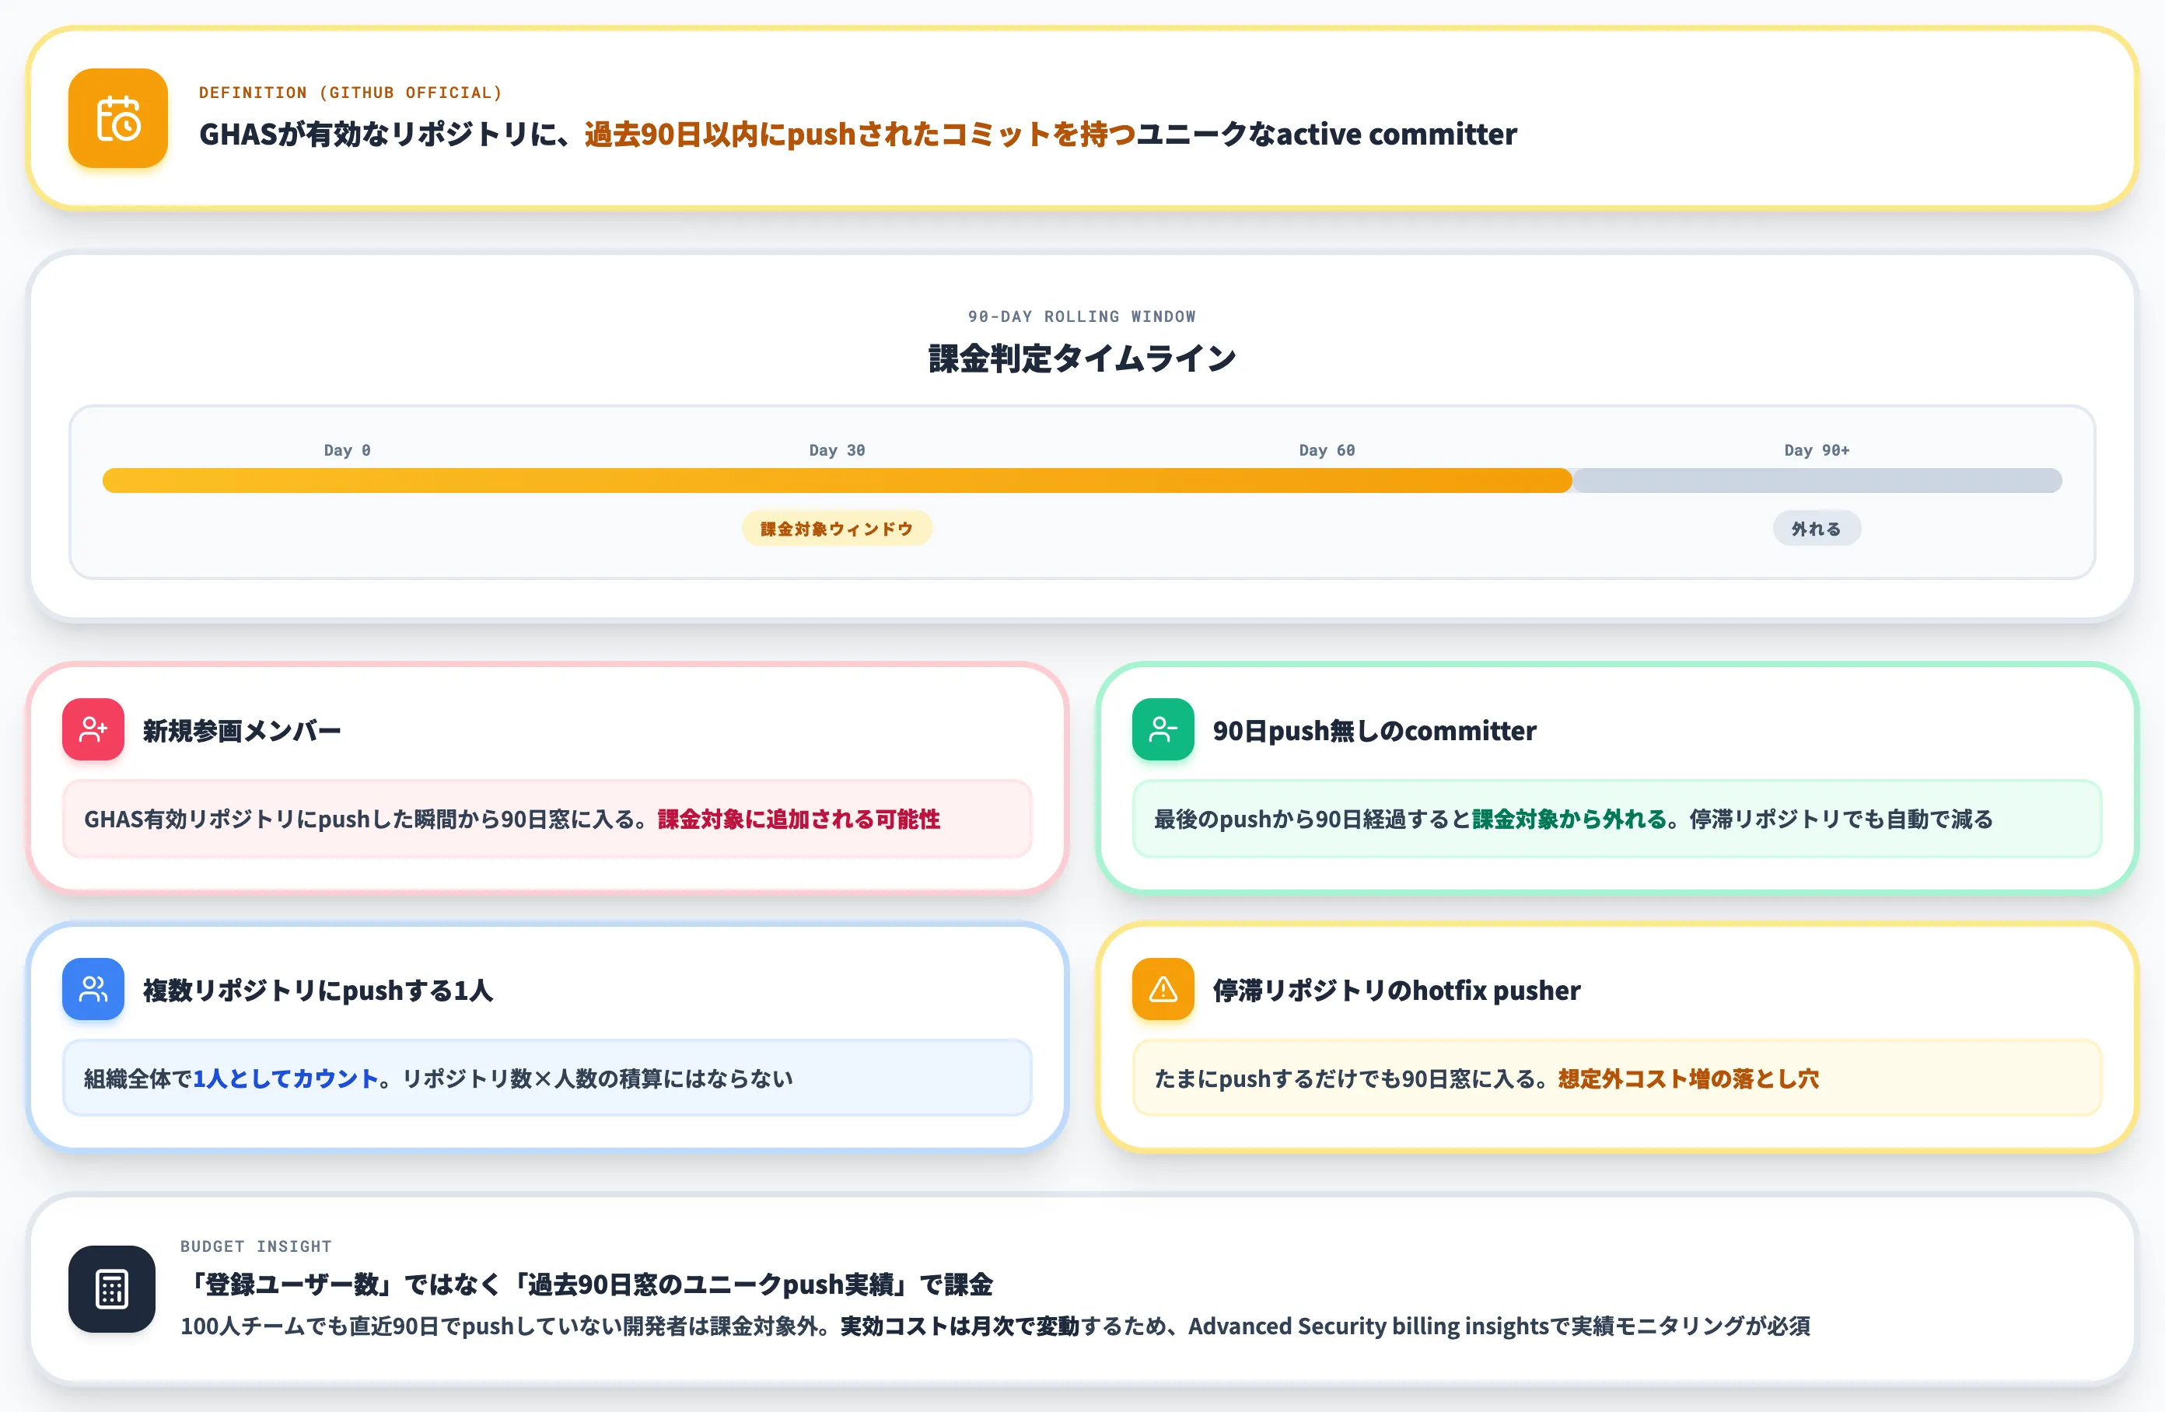This screenshot has height=1412, width=2165.
Task: Click the 課金対象ウィンドウ pill label
Action: point(837,529)
